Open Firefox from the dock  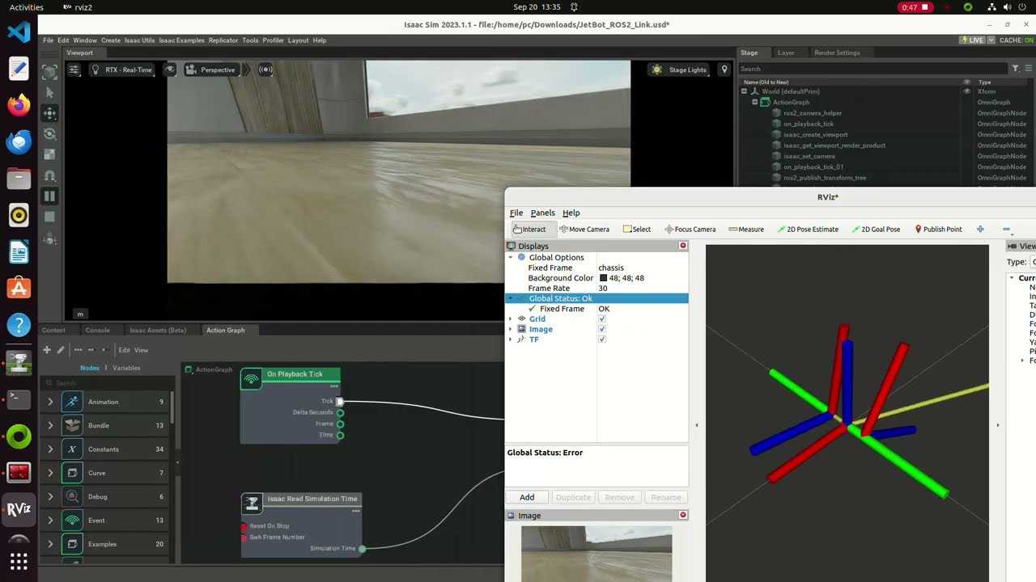(x=19, y=104)
